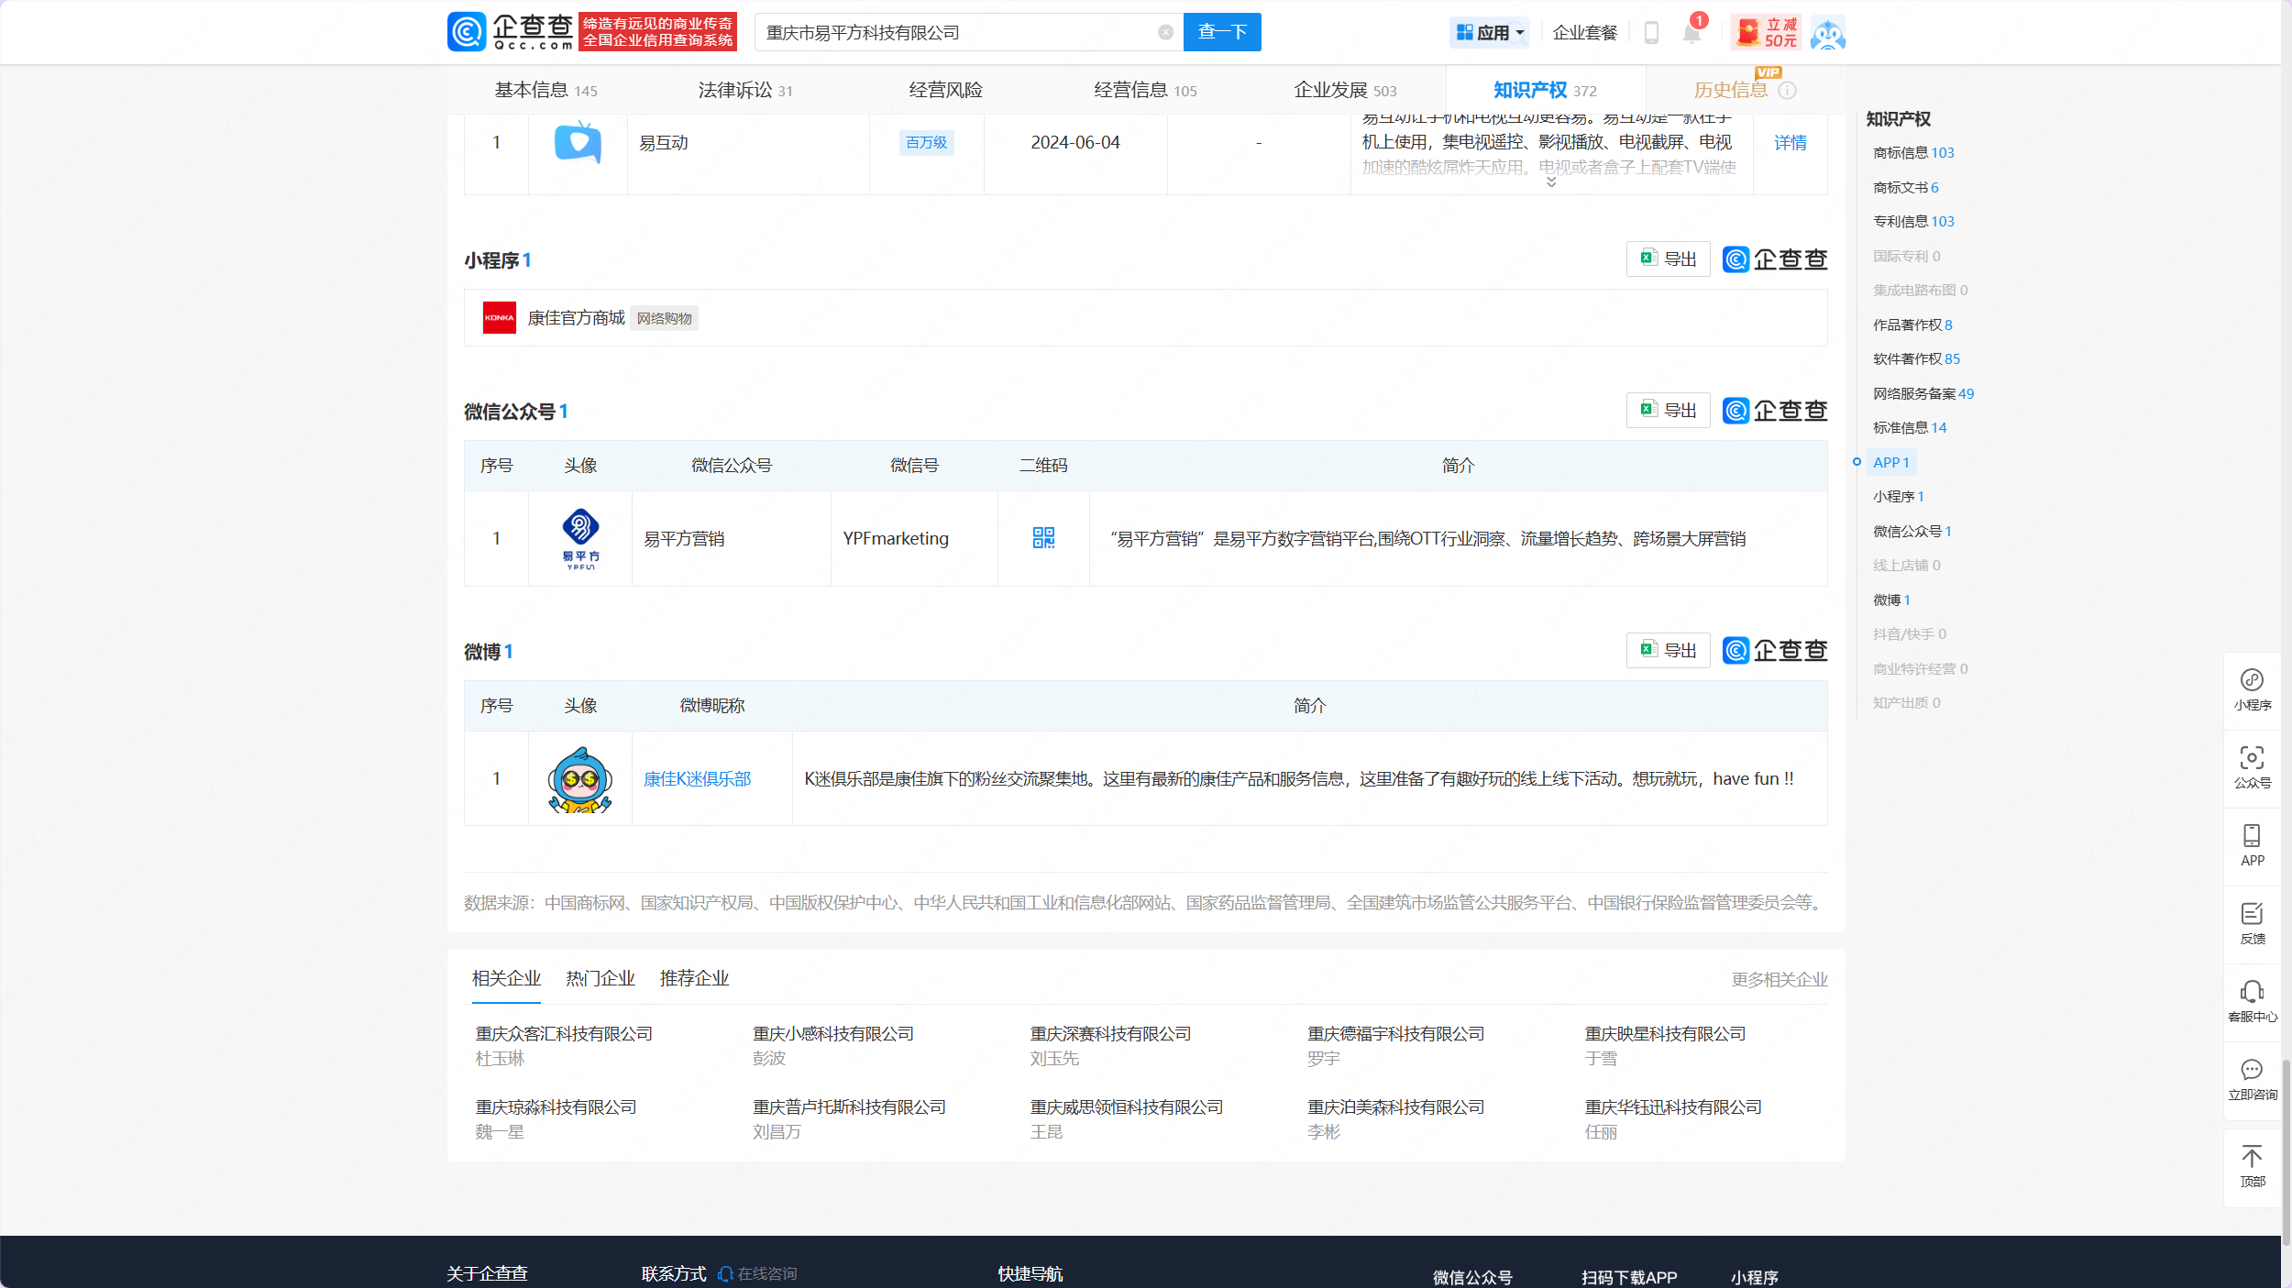Click the page vertical scrollbar
The width and height of the screenshot is (2292, 1288).
pyautogui.click(x=2286, y=1150)
